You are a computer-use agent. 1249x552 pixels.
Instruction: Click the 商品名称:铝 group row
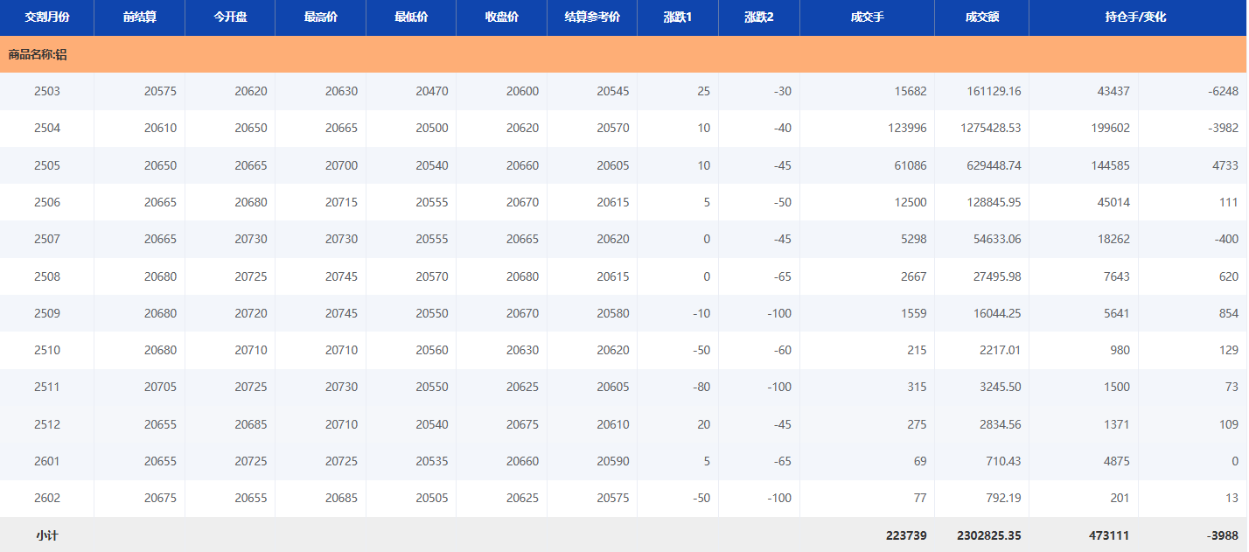[x=38, y=54]
